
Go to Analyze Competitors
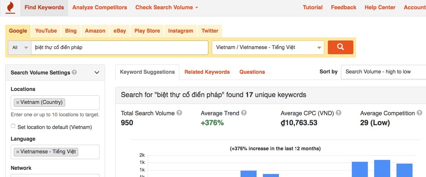[100, 7]
